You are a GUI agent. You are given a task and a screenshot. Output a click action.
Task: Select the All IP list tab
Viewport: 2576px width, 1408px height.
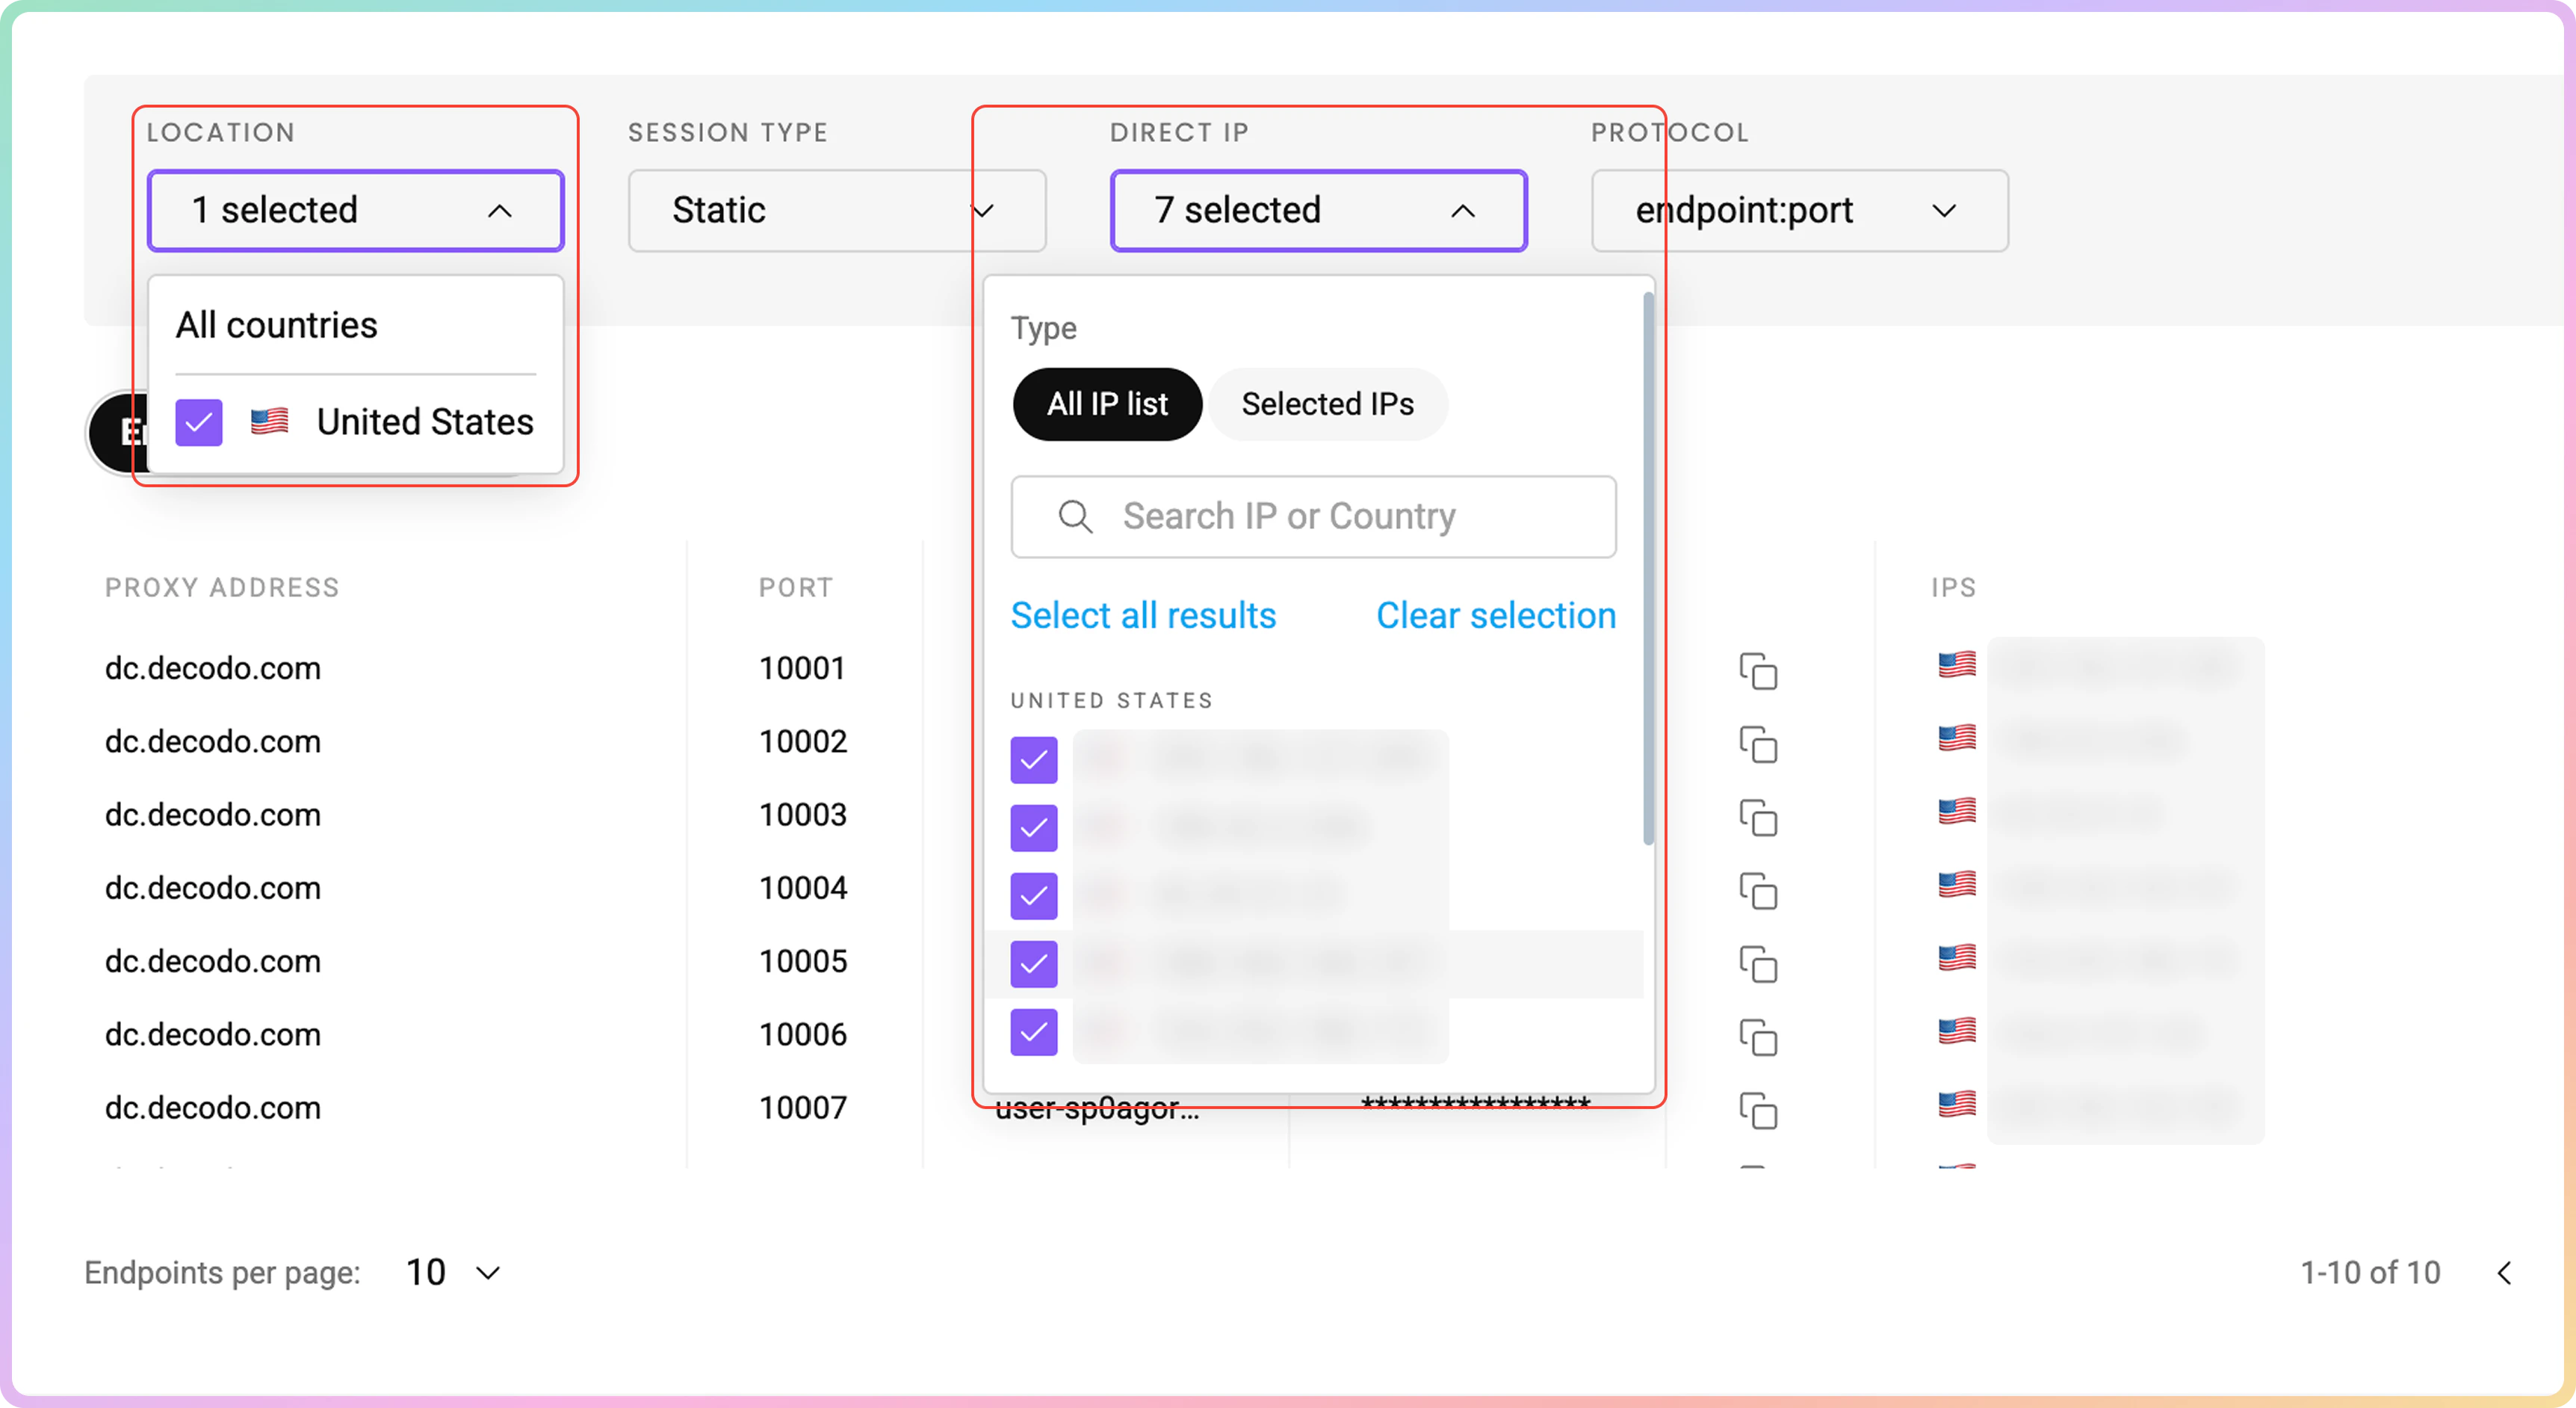[x=1107, y=404]
